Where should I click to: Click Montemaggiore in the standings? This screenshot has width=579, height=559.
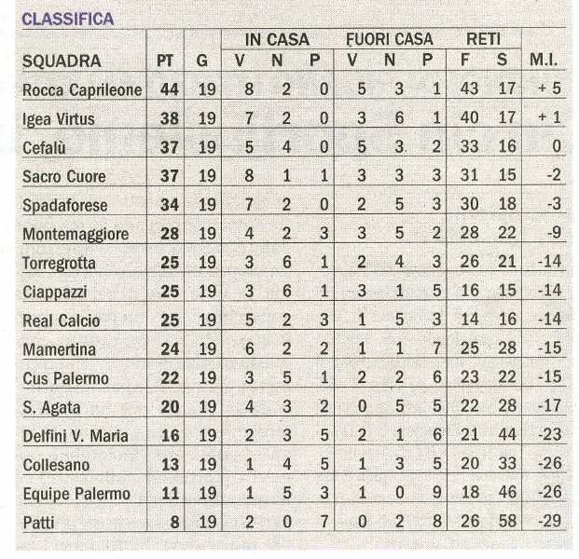point(76,234)
